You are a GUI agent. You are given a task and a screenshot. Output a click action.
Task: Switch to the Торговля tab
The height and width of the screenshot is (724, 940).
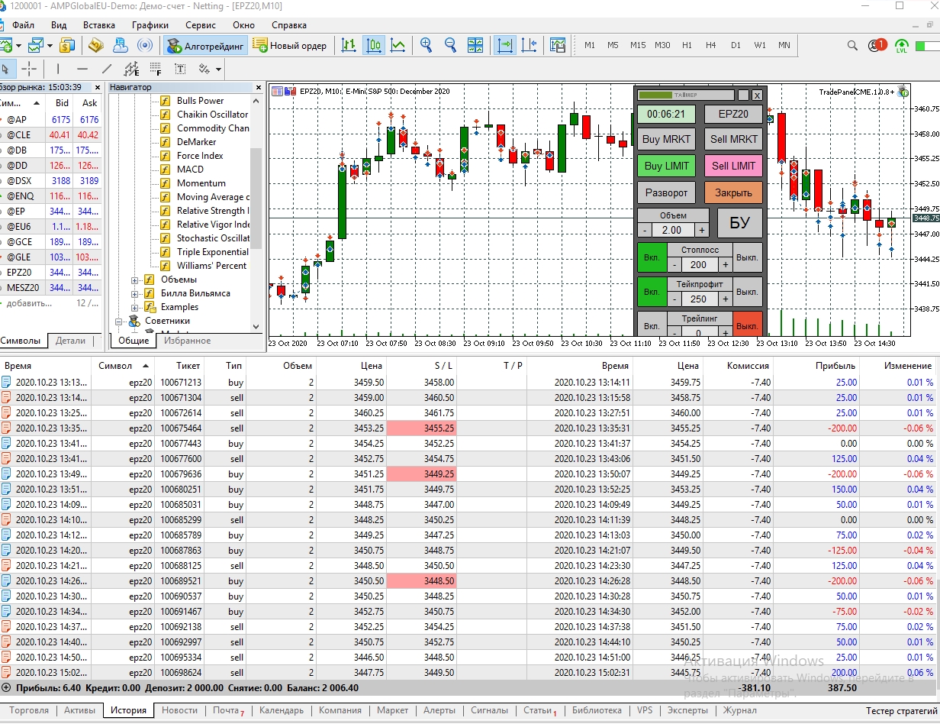[29, 710]
